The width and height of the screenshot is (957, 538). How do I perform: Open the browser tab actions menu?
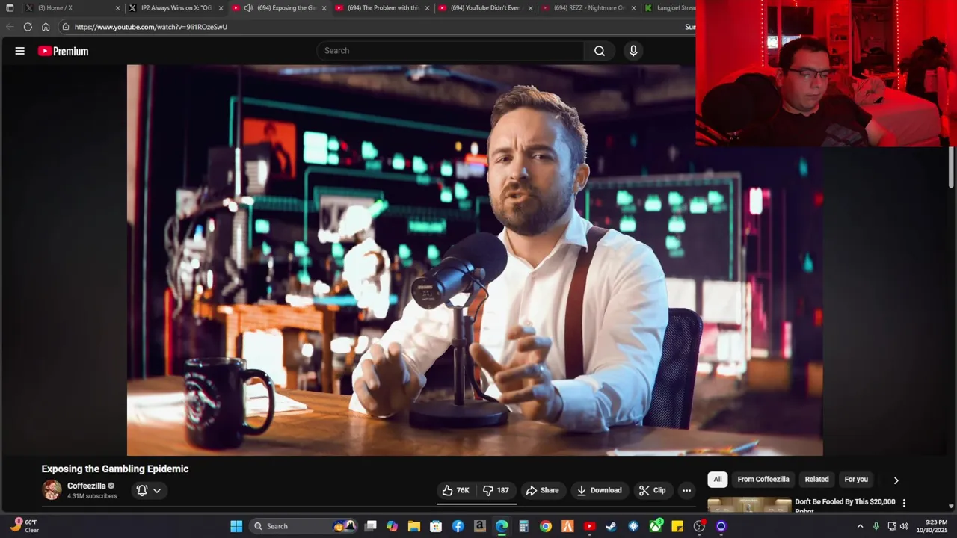click(x=10, y=8)
